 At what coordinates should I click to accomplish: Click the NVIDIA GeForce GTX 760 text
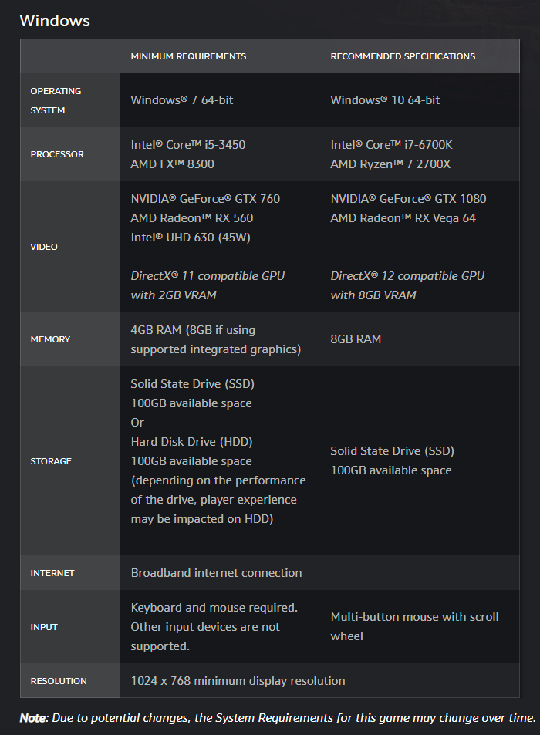(x=205, y=199)
